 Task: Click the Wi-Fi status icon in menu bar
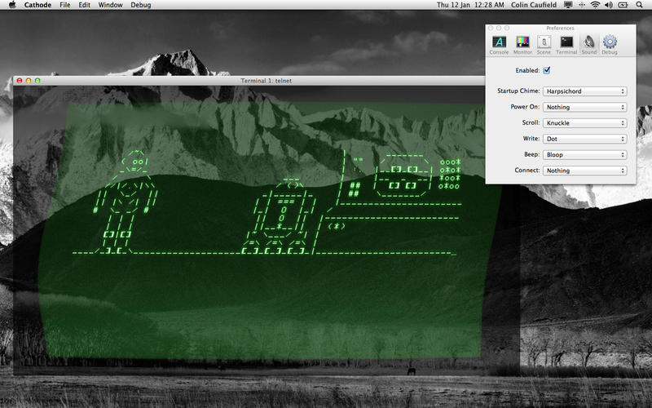tap(596, 5)
